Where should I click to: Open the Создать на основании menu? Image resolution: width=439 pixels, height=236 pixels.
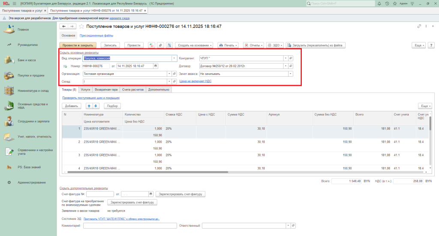click(194, 45)
